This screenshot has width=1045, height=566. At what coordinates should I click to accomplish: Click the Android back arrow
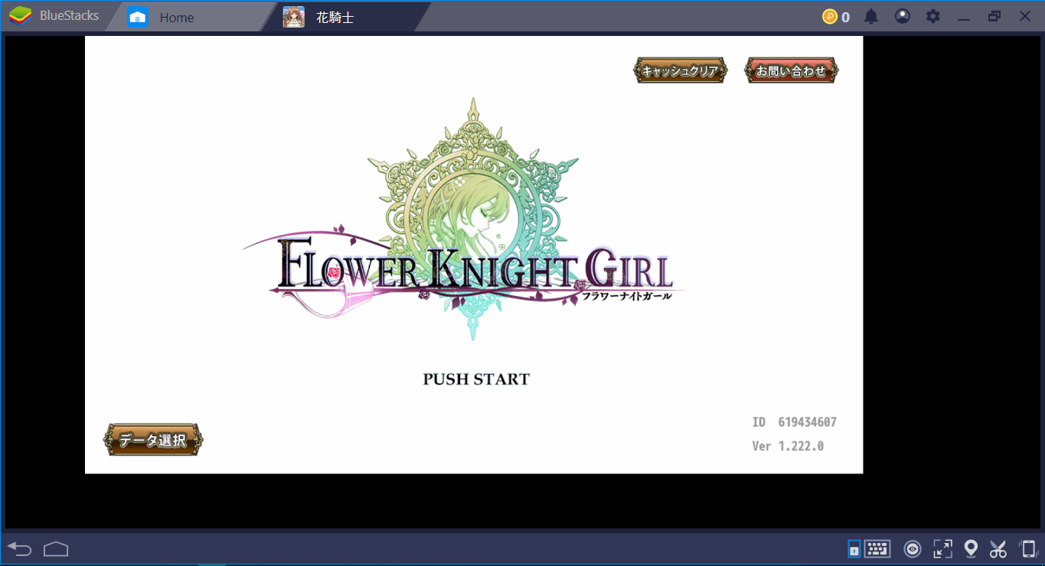click(20, 548)
